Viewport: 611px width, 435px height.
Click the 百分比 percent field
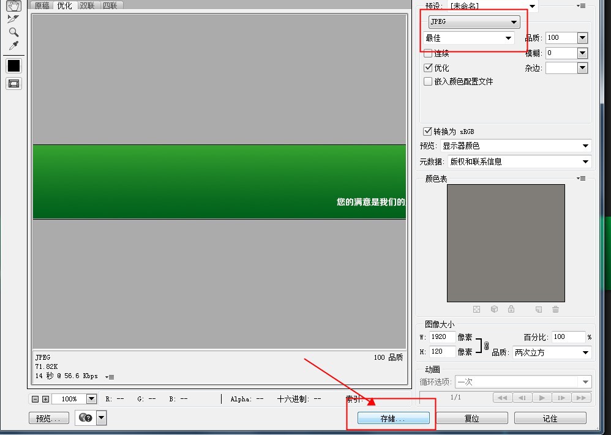click(568, 337)
